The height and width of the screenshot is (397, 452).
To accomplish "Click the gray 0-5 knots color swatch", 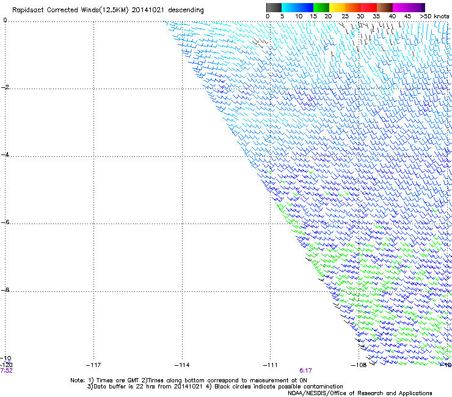I will tap(274, 7).
